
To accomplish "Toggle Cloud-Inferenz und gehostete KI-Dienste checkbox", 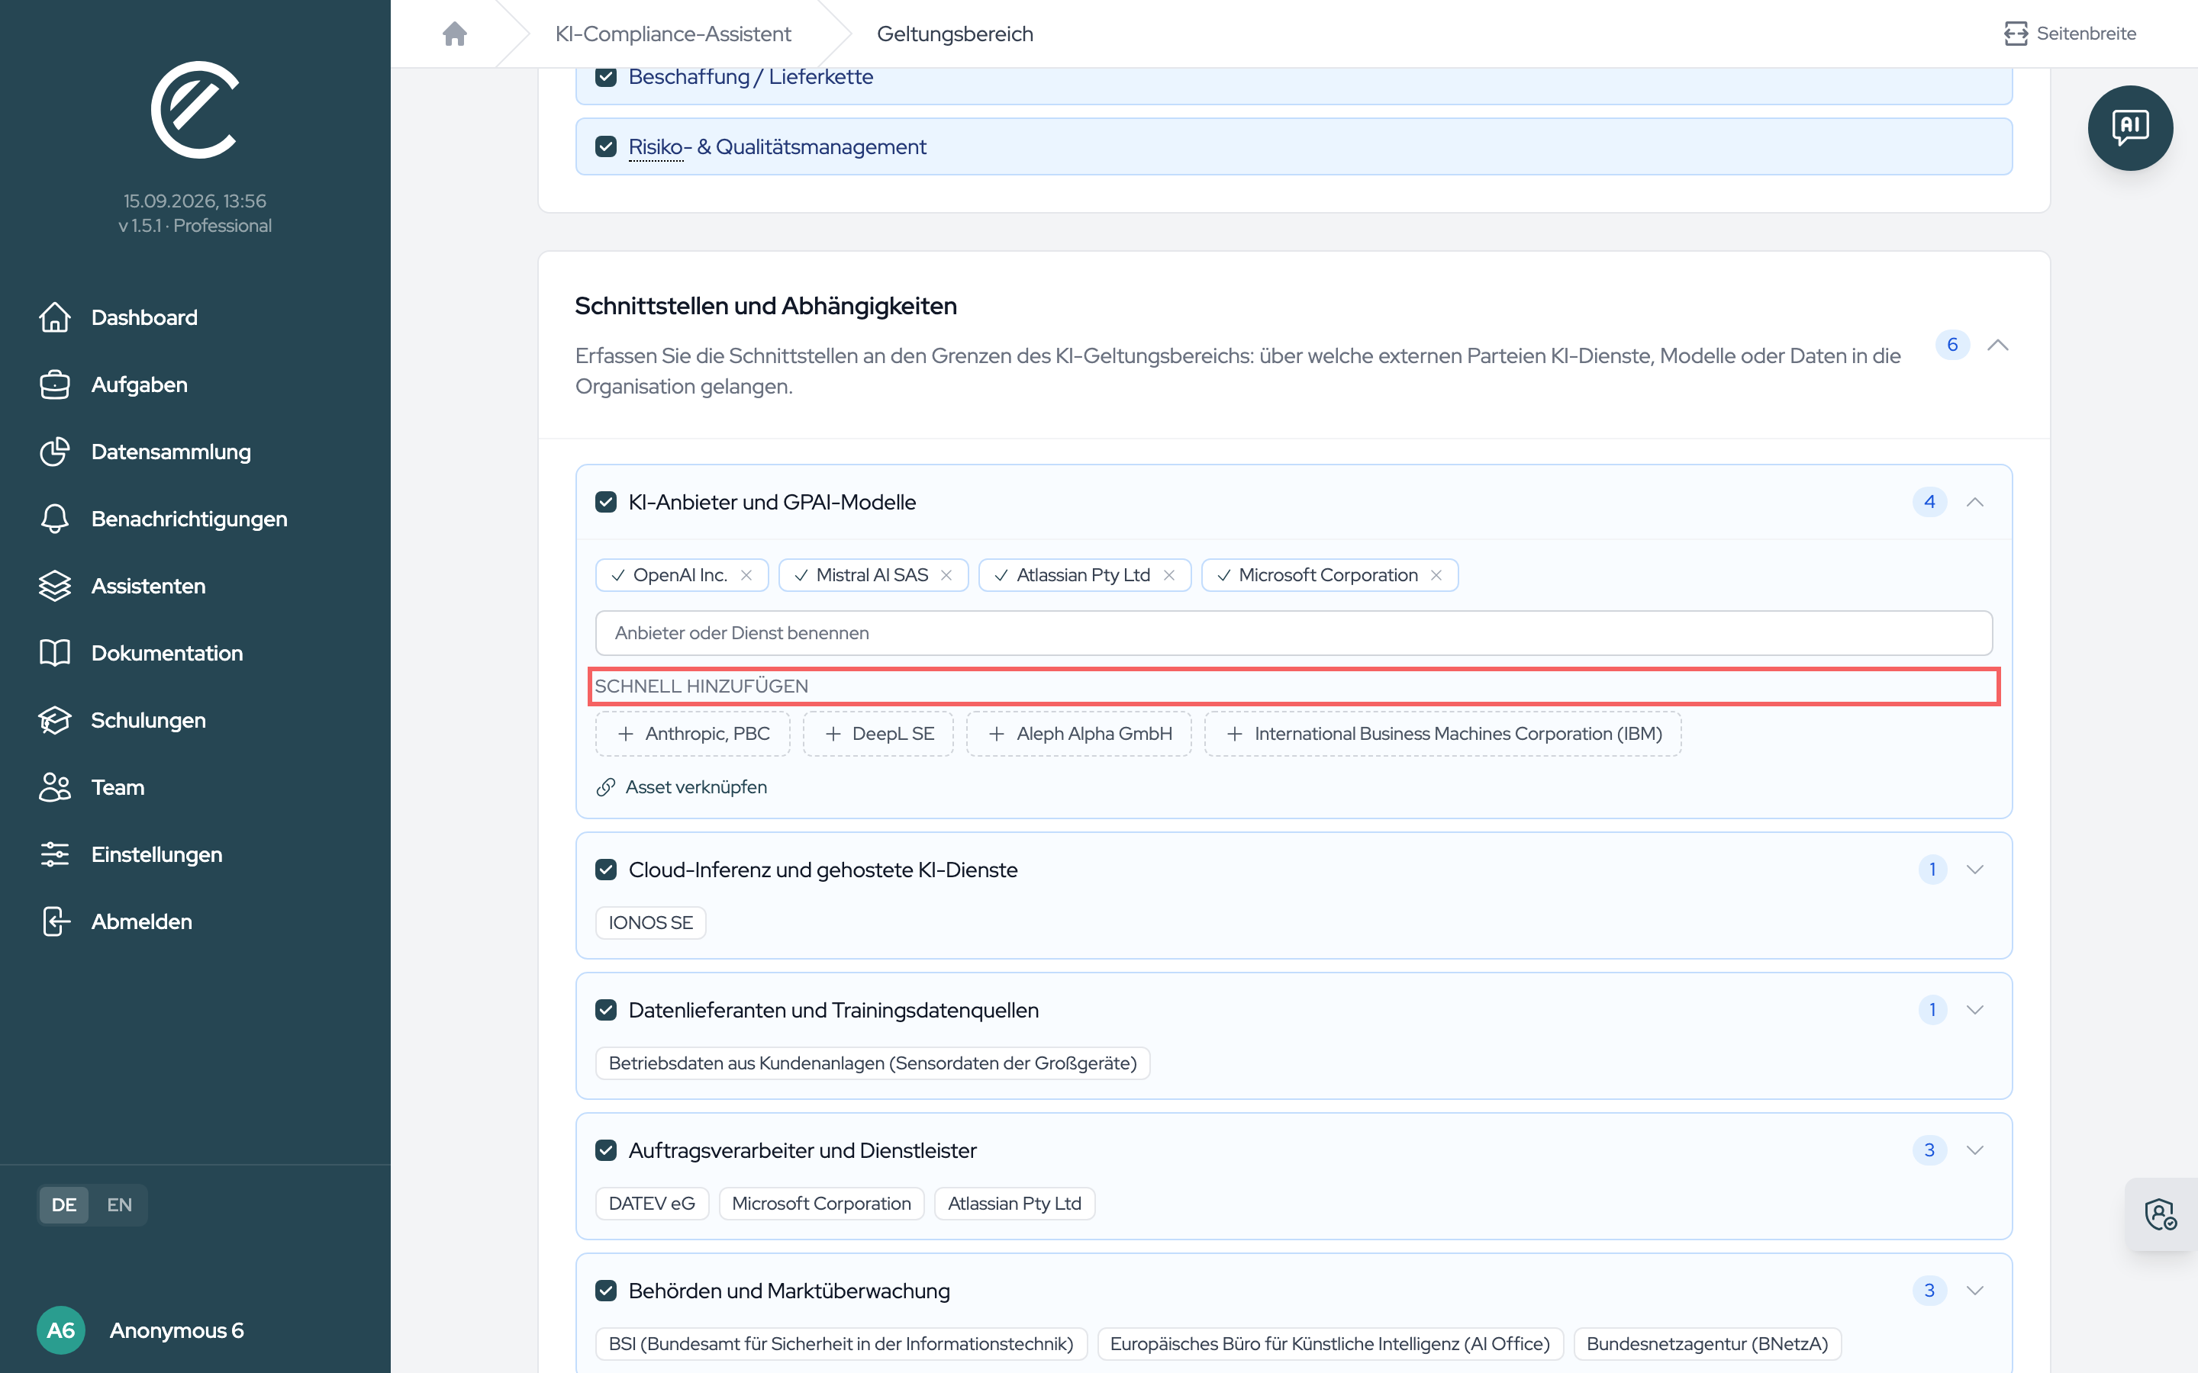I will coord(606,870).
